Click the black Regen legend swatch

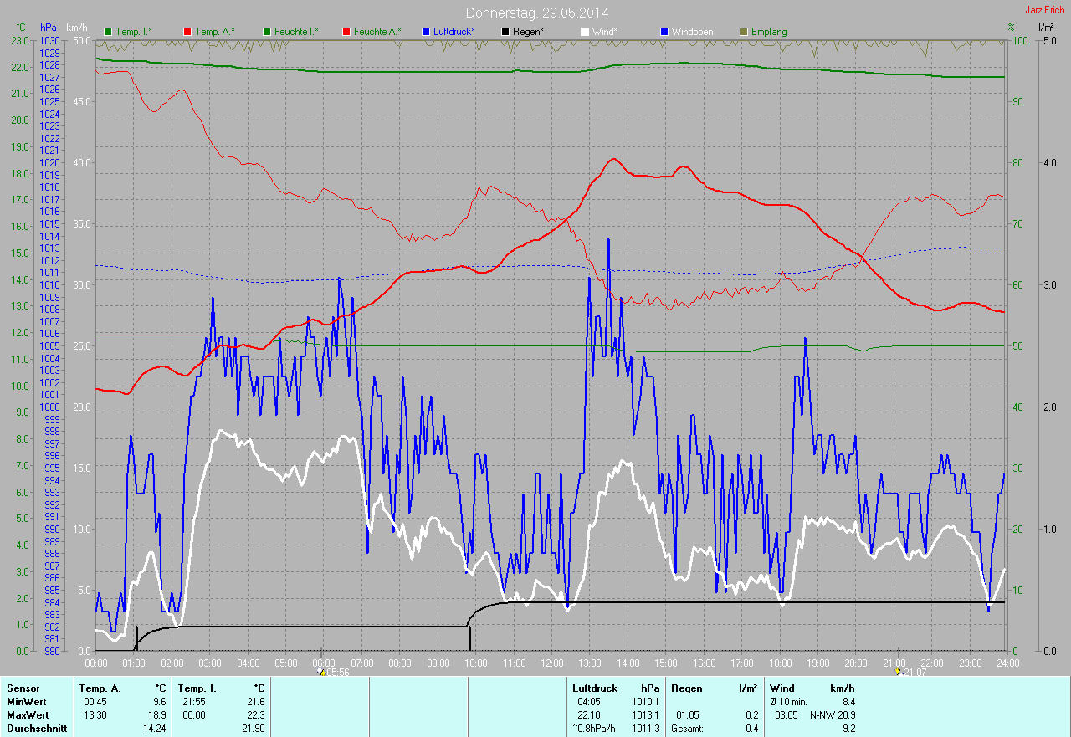click(x=505, y=32)
